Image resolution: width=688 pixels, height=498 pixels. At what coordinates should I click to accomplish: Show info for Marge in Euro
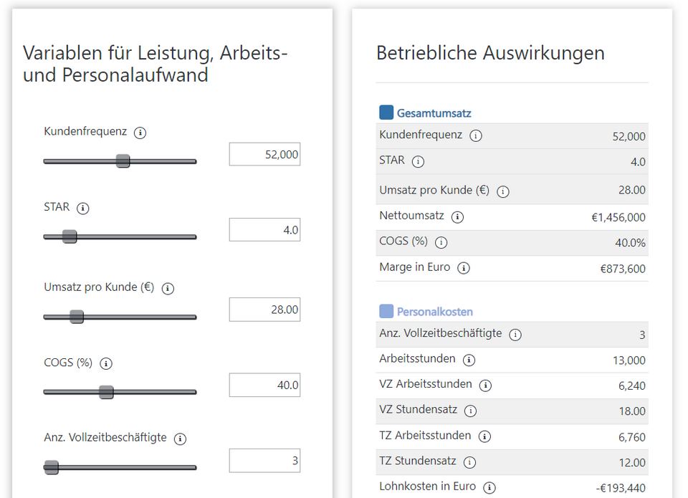(464, 268)
